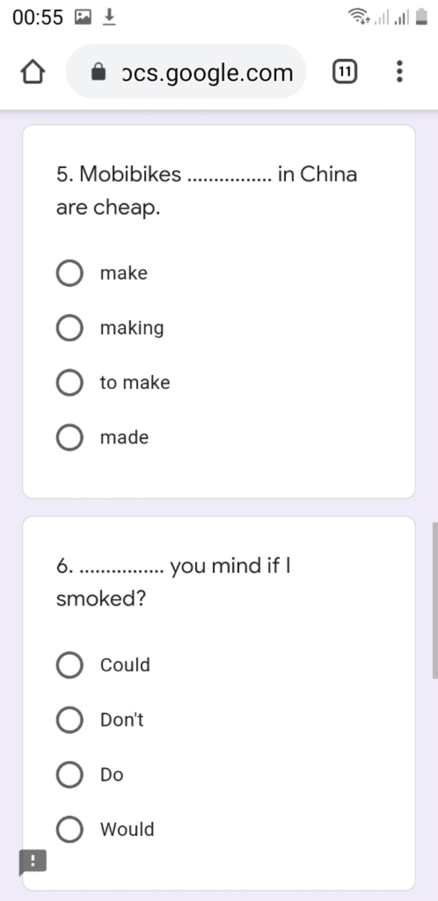438x901 pixels.
Task: Tap the report problem exclamation icon
Action: pos(33,862)
